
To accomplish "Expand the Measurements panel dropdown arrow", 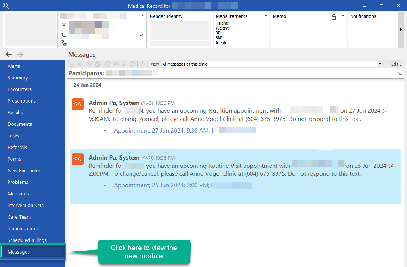I will 265,16.
